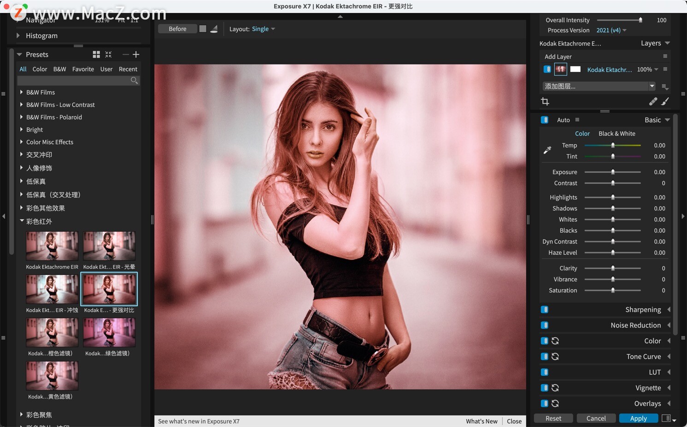This screenshot has height=427, width=687.
Task: Select the Kodak Ektachrome EIR preset thumbnail
Action: point(52,246)
